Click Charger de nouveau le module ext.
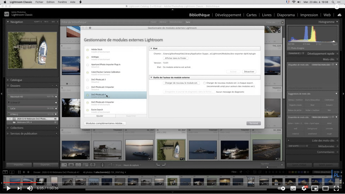The height and width of the screenshot is (194, 345). click(x=181, y=83)
